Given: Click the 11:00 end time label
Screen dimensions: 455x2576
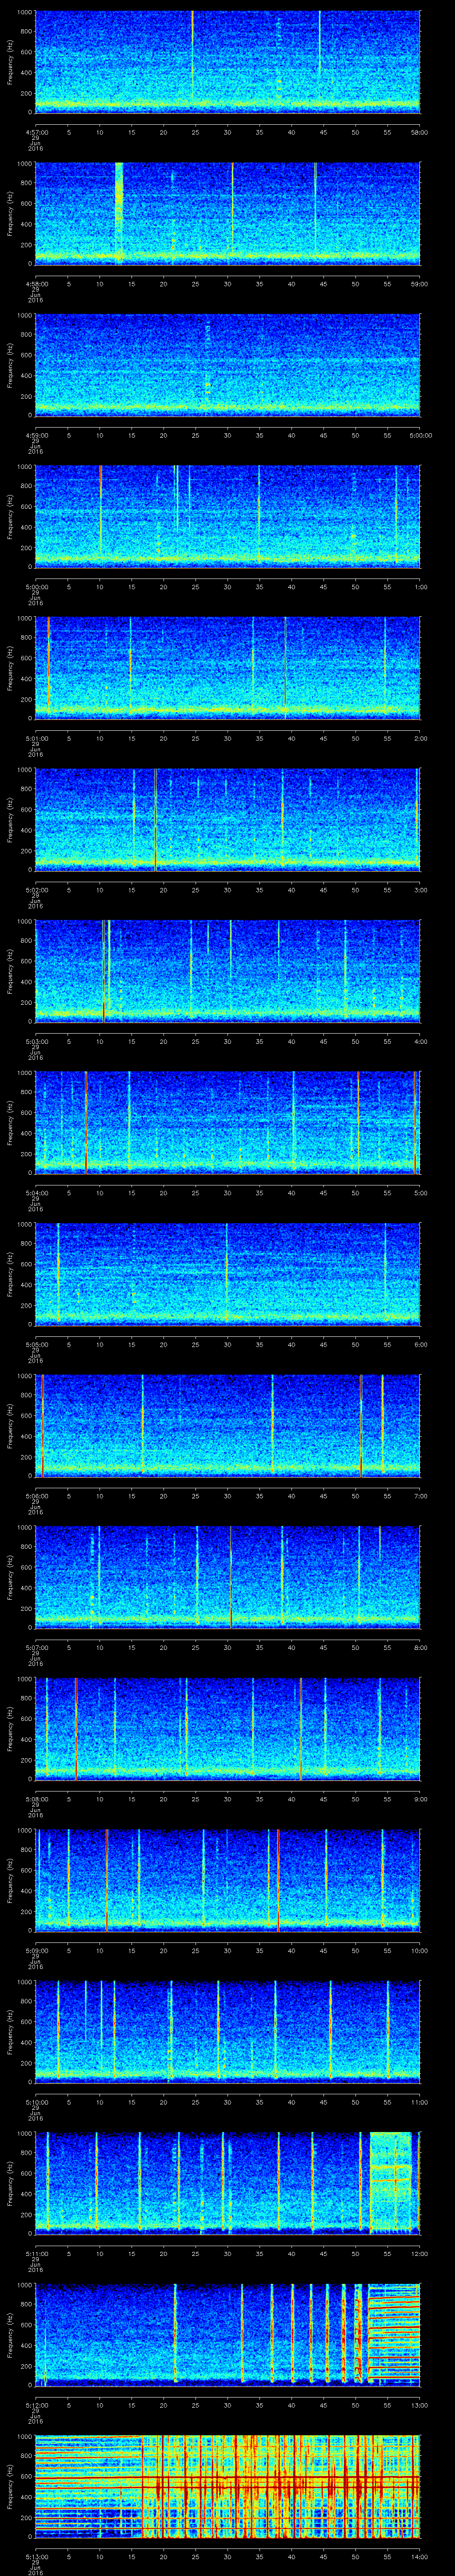Looking at the screenshot, I should coord(419,2102).
